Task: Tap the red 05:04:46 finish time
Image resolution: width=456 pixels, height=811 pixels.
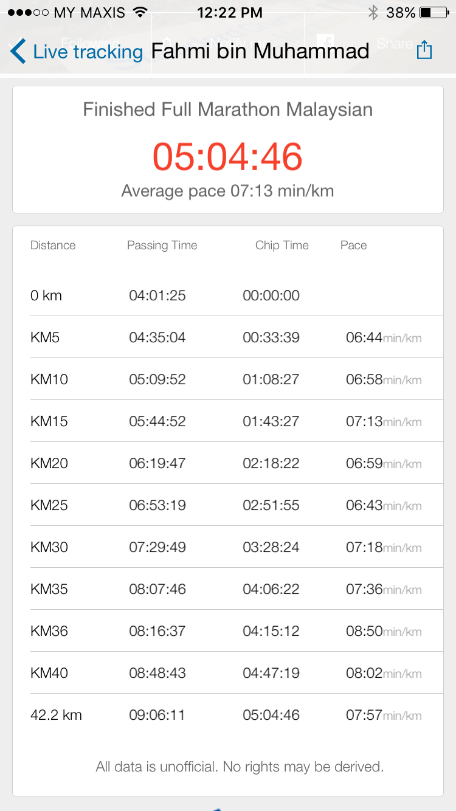Action: tap(227, 156)
